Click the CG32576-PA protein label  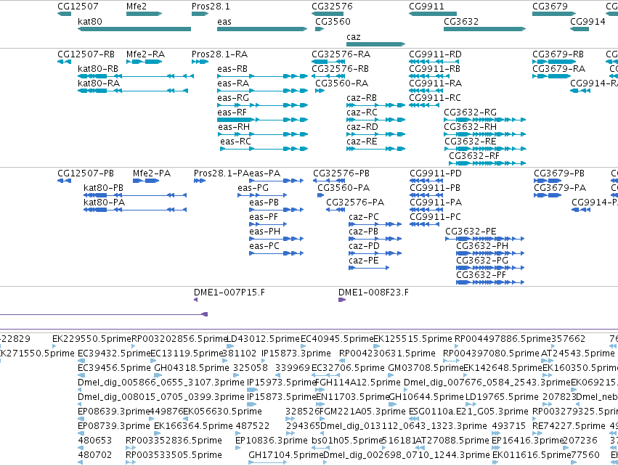click(x=355, y=203)
